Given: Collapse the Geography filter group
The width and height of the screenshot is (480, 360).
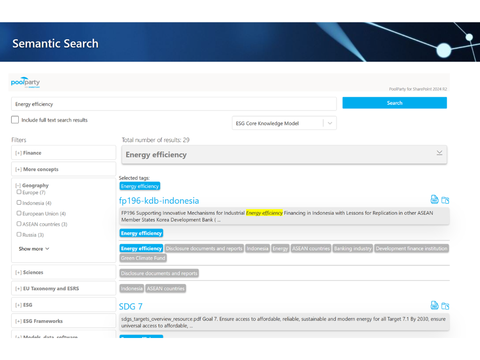Looking at the screenshot, I should pyautogui.click(x=19, y=186).
